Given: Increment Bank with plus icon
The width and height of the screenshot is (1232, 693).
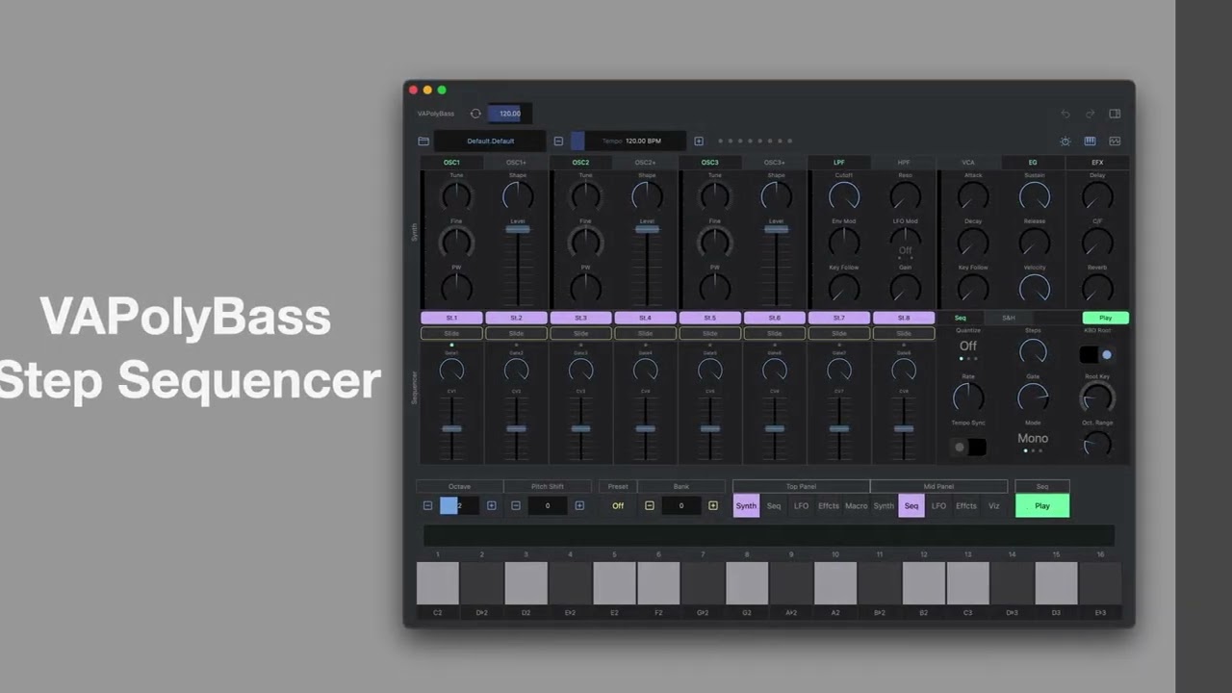Looking at the screenshot, I should click(x=713, y=505).
